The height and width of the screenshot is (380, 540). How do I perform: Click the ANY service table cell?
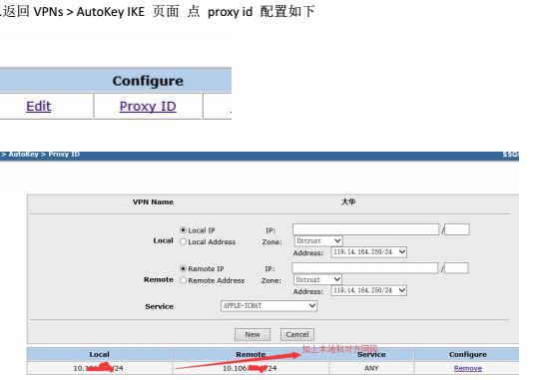[x=371, y=368]
